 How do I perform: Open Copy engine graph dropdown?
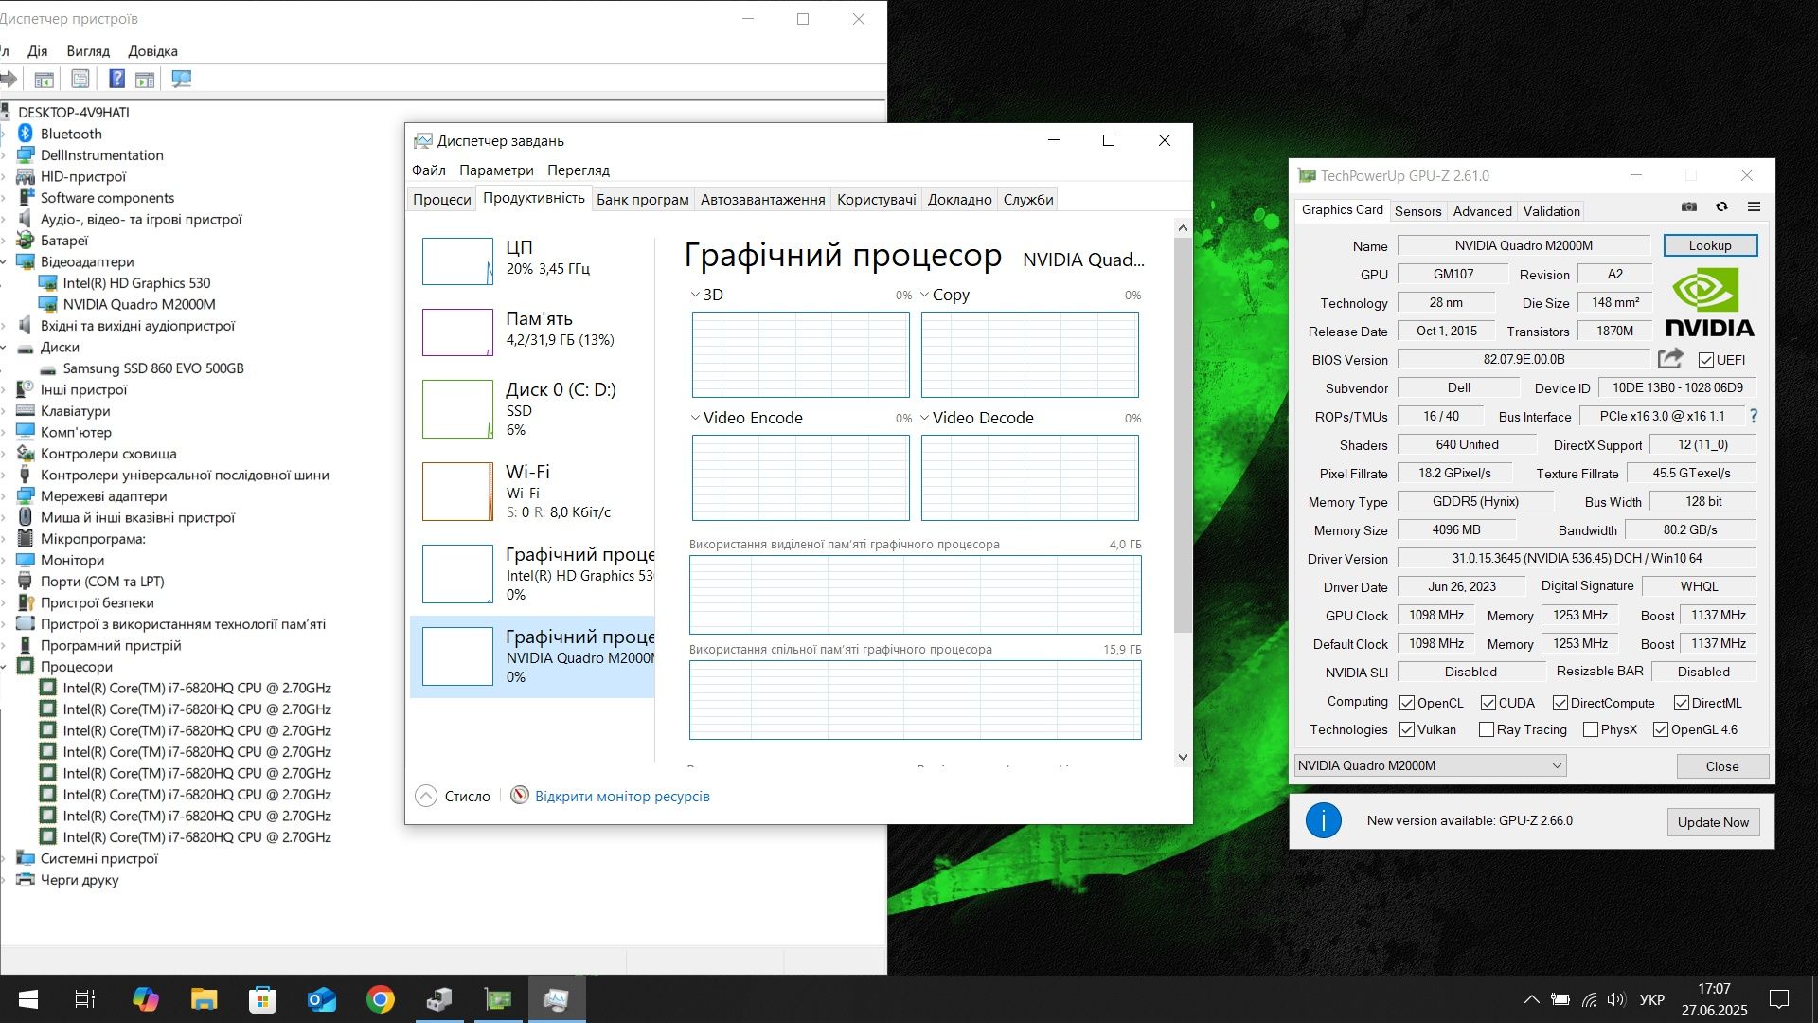925,295
